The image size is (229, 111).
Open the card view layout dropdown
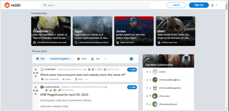coord(132,59)
